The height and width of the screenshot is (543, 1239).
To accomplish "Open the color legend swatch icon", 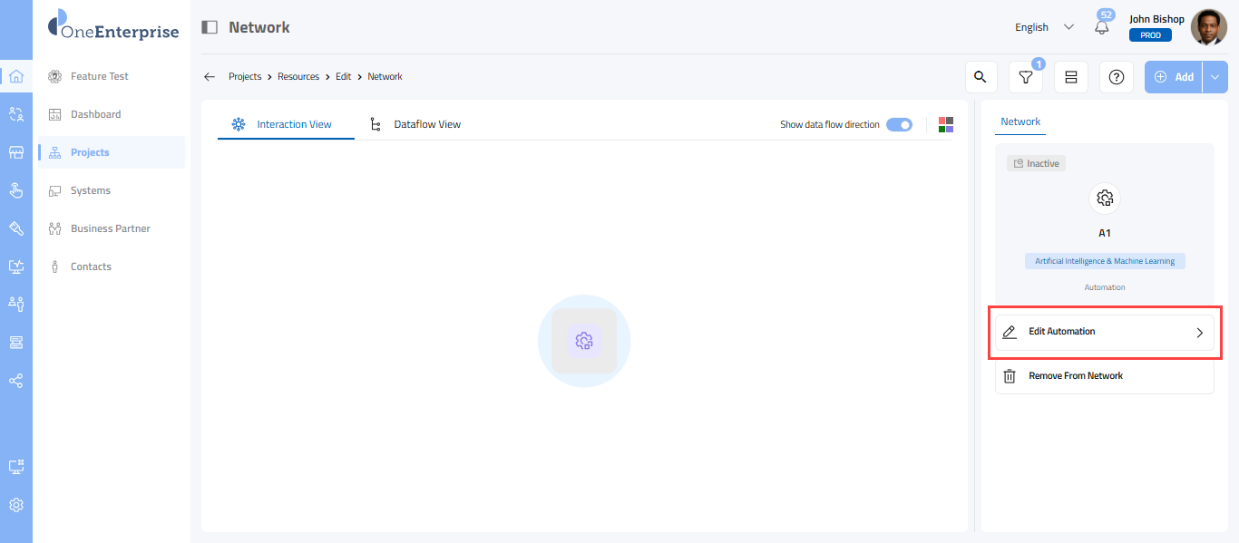I will coord(946,125).
